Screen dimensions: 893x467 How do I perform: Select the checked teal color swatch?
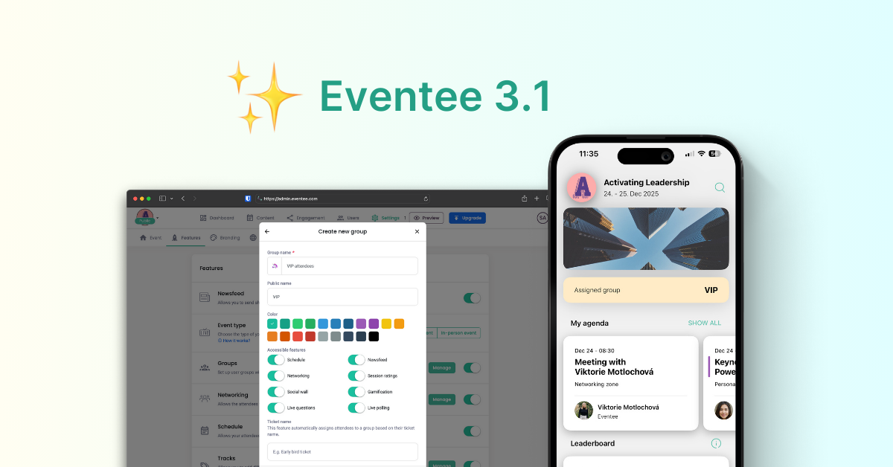[x=272, y=323]
